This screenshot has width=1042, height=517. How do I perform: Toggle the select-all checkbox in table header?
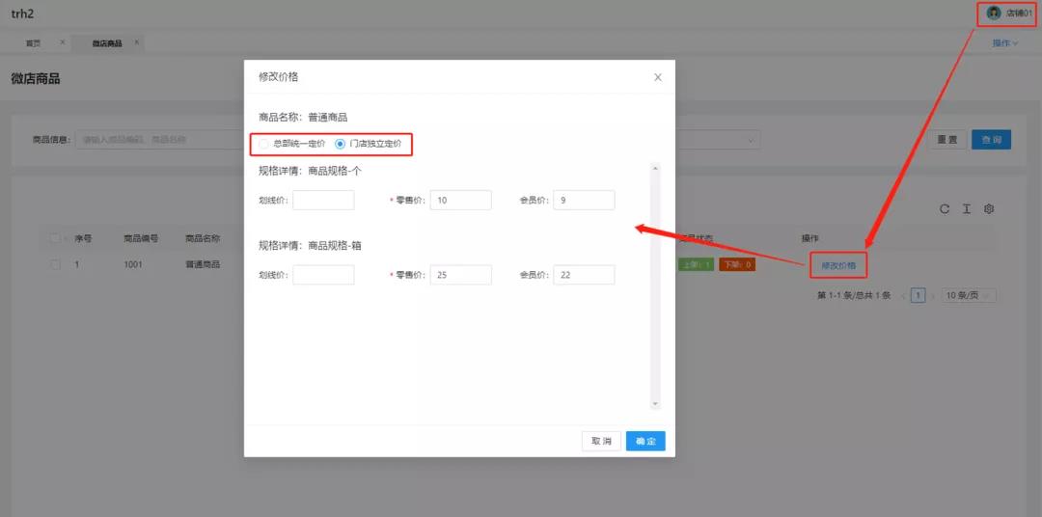coord(56,238)
